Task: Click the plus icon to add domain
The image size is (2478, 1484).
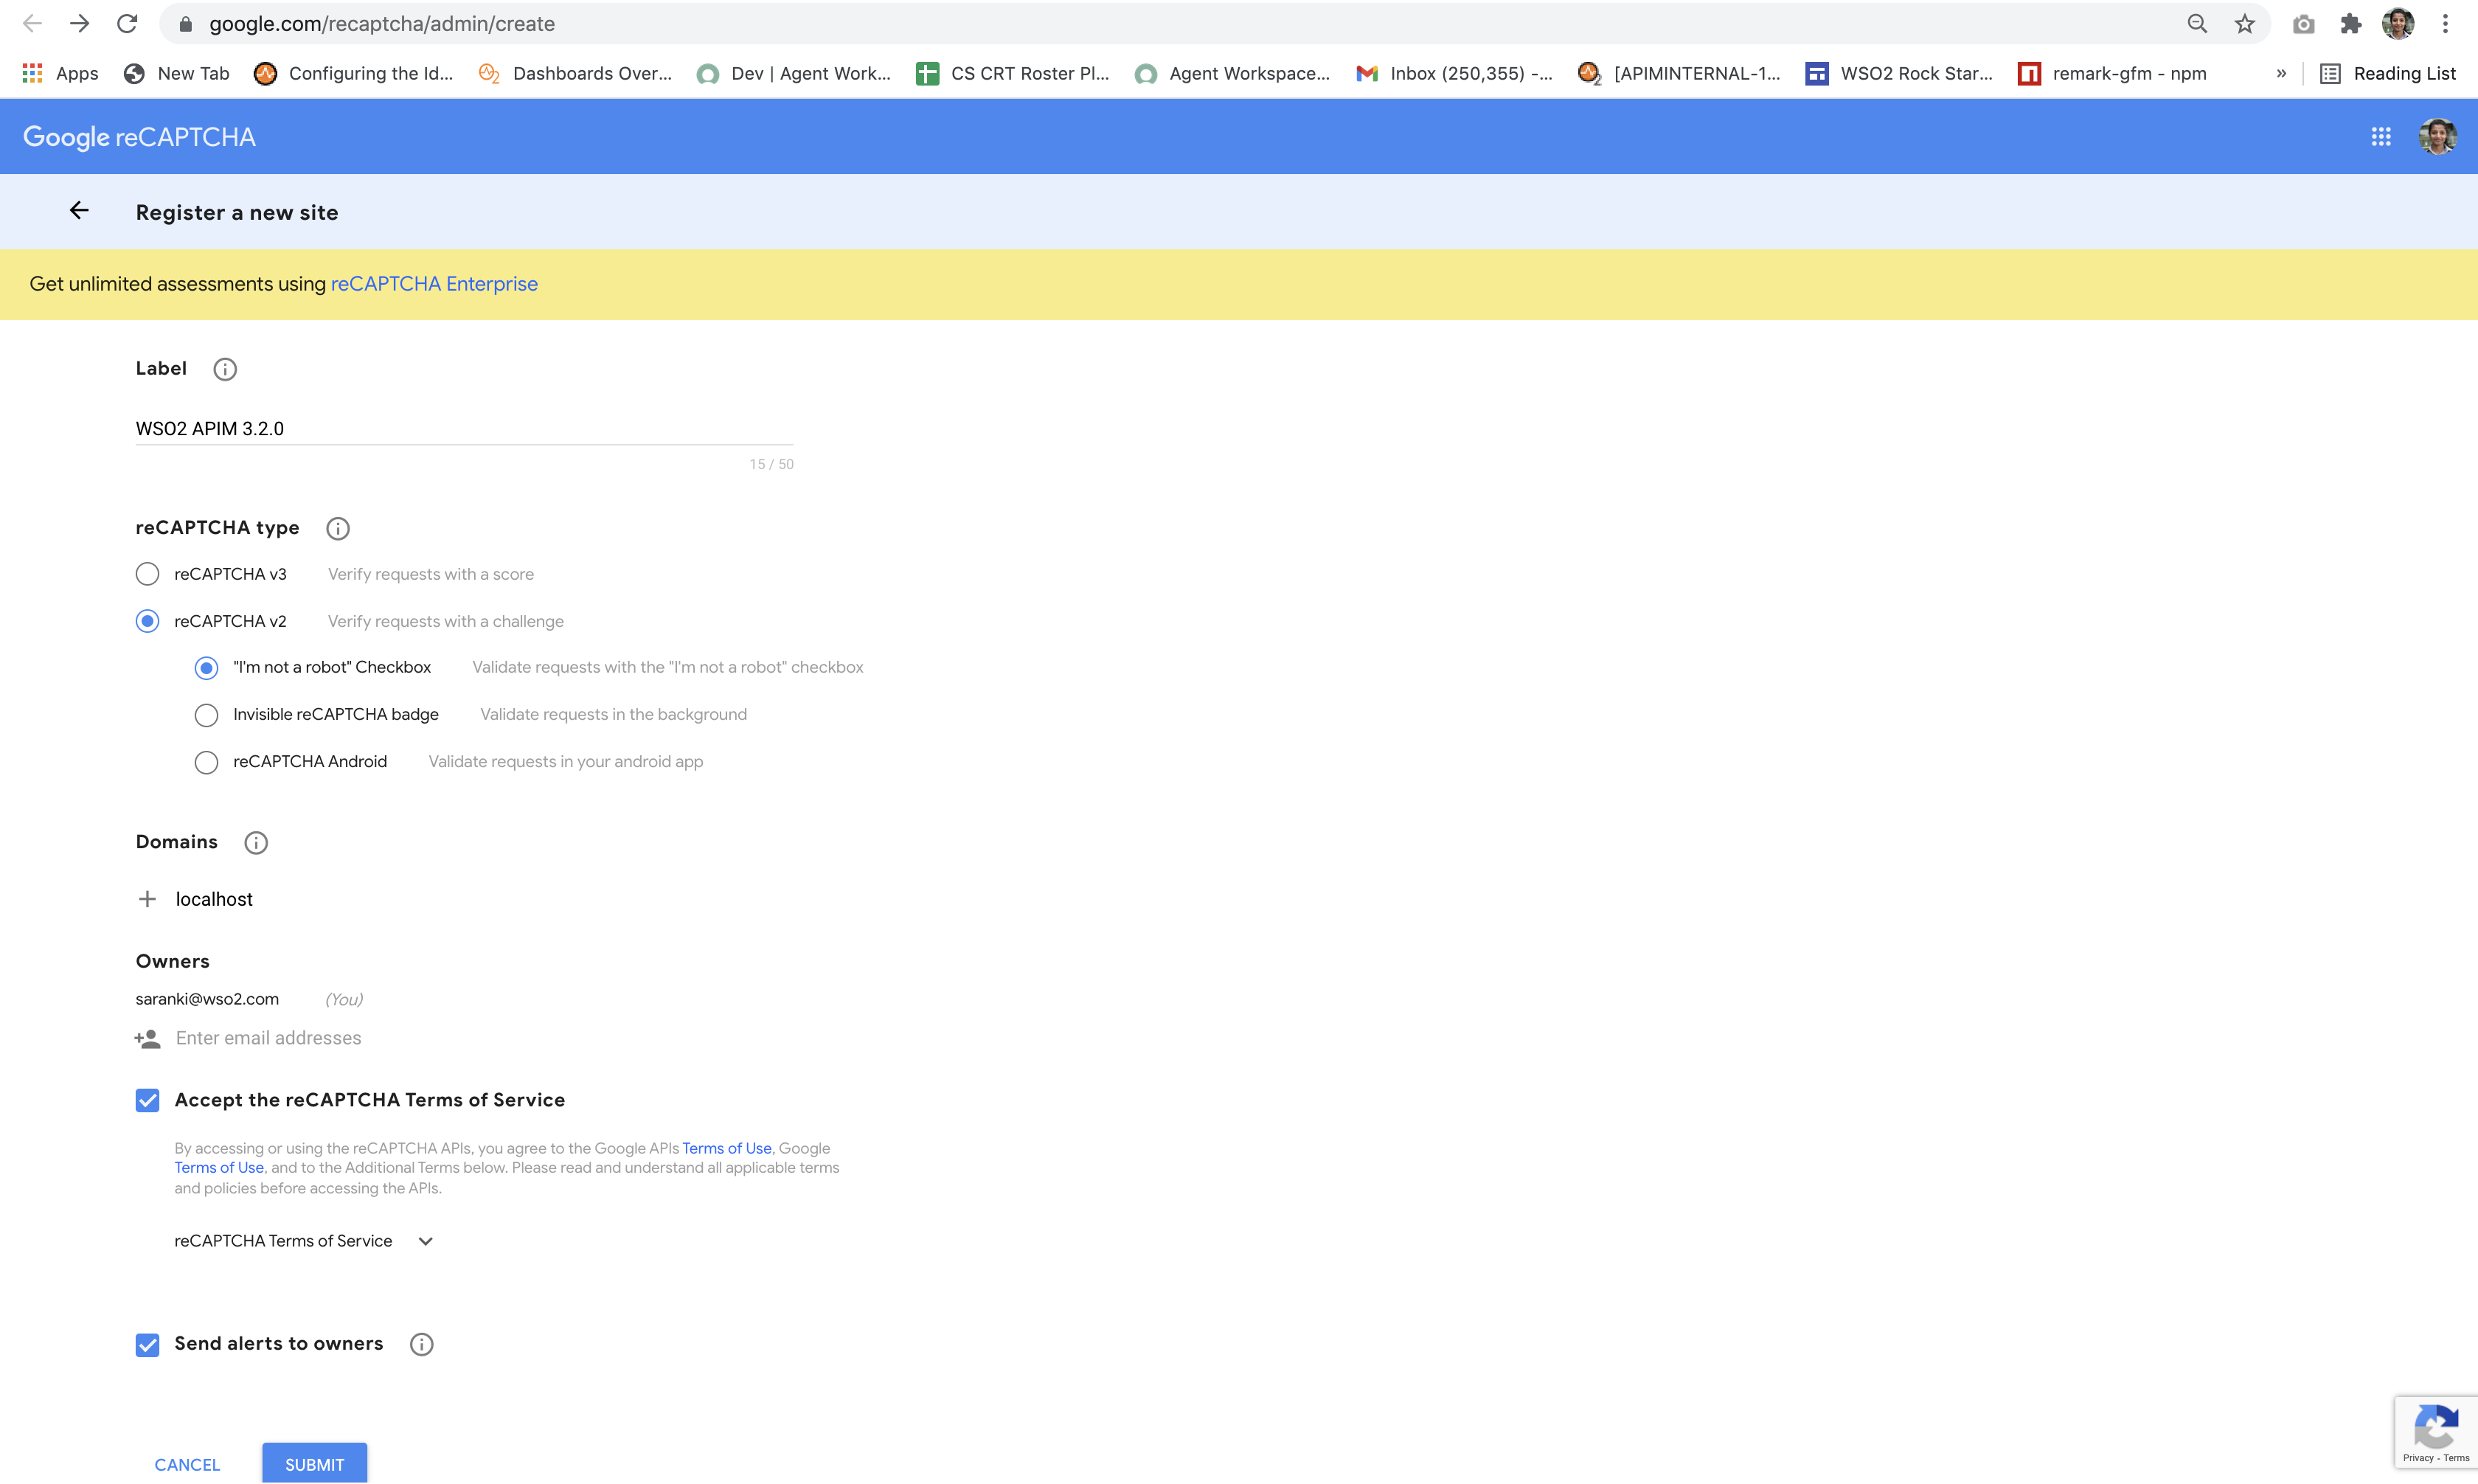Action: tap(147, 899)
